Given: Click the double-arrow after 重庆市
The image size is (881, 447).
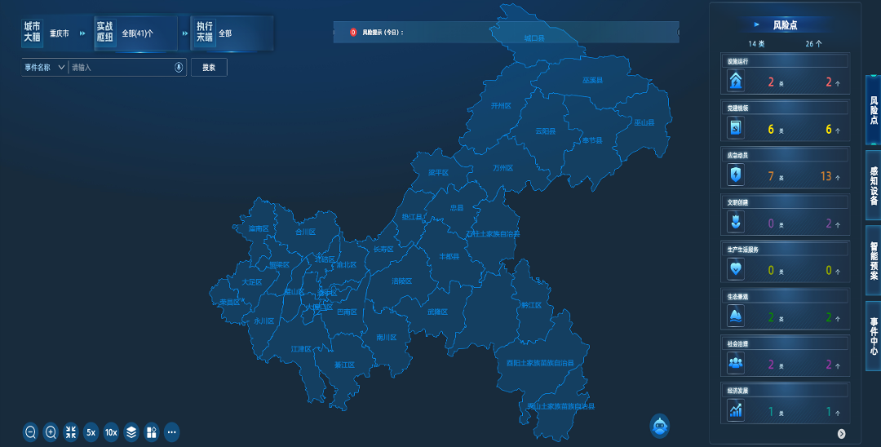Looking at the screenshot, I should pyautogui.click(x=82, y=33).
